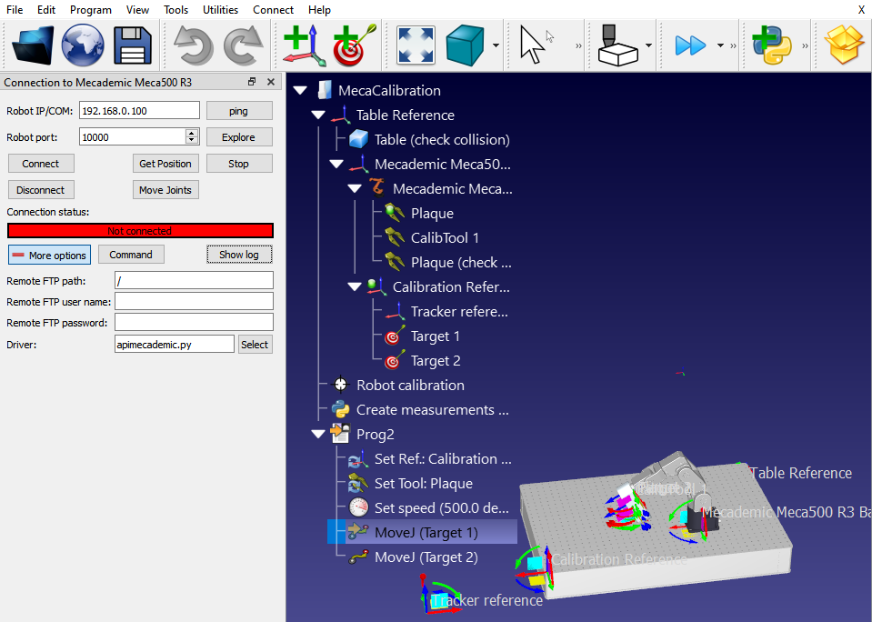Choose the select arrow cursor tool
This screenshot has width=872, height=622.
pos(532,45)
